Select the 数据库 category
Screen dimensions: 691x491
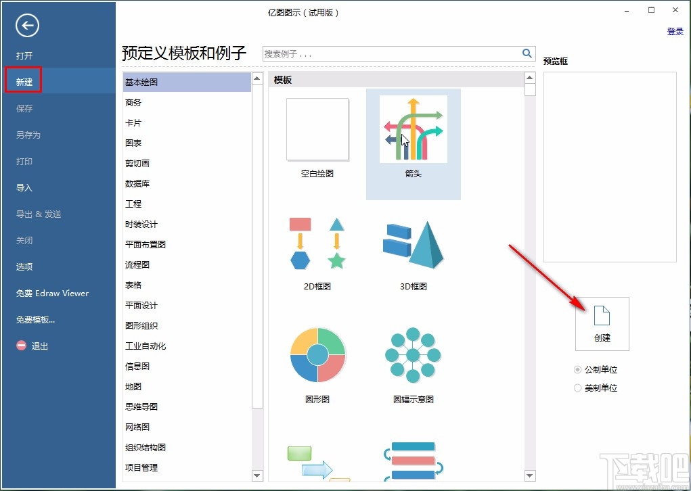tap(187, 184)
